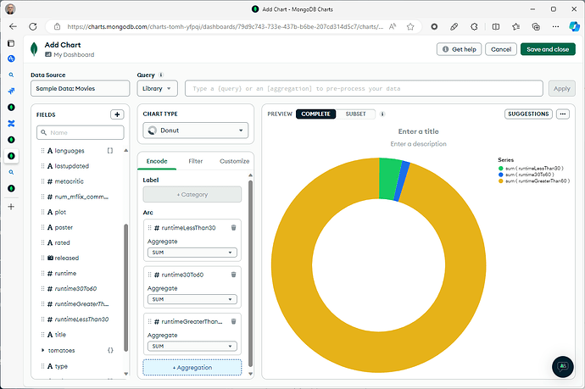Click the Enter a title chart field
585x389 pixels.
[x=418, y=131]
